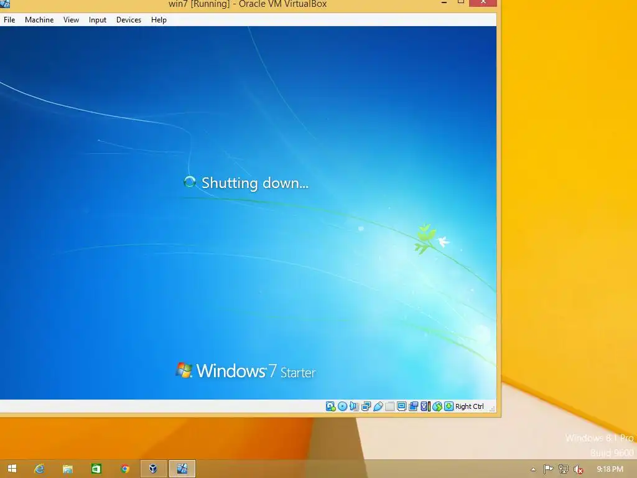Click the VirtualBox window resize grip
637x478 pixels.
point(492,408)
